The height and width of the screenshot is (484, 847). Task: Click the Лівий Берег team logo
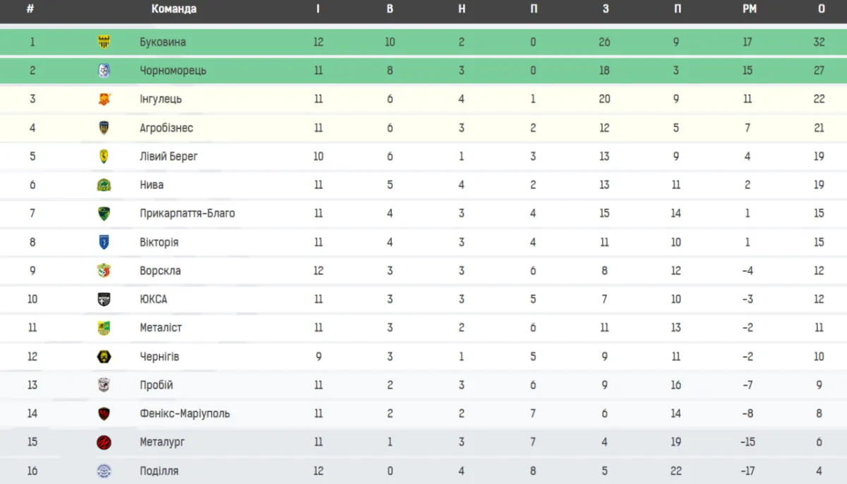click(x=104, y=157)
